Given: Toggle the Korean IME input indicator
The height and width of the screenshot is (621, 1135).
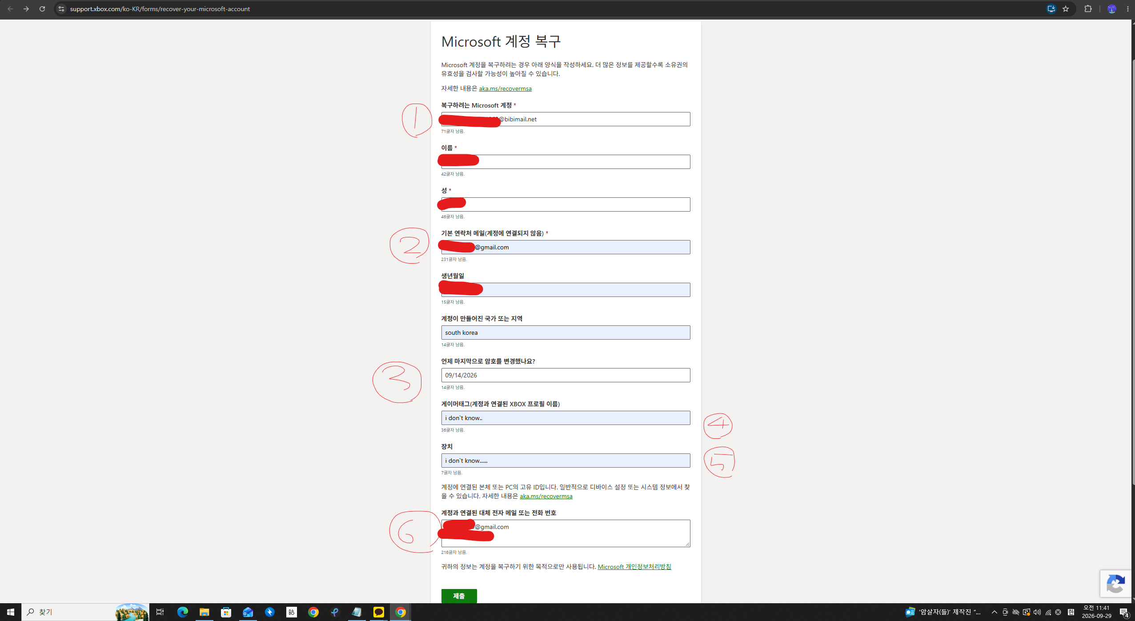Looking at the screenshot, I should [1071, 612].
